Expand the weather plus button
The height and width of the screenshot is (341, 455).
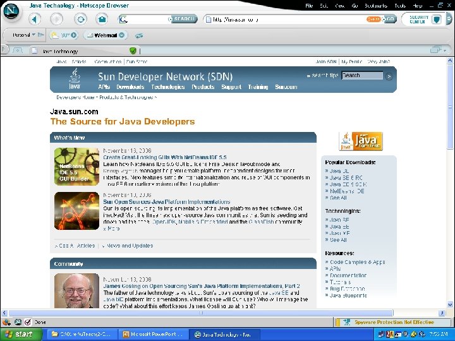[x=74, y=35]
